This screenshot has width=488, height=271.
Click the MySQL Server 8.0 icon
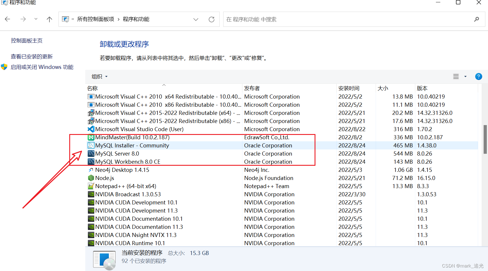[x=91, y=154]
